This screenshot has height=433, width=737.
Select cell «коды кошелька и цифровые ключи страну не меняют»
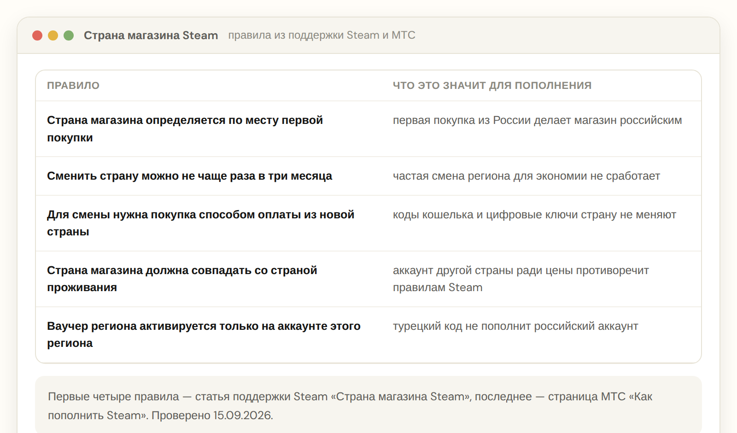[534, 215]
